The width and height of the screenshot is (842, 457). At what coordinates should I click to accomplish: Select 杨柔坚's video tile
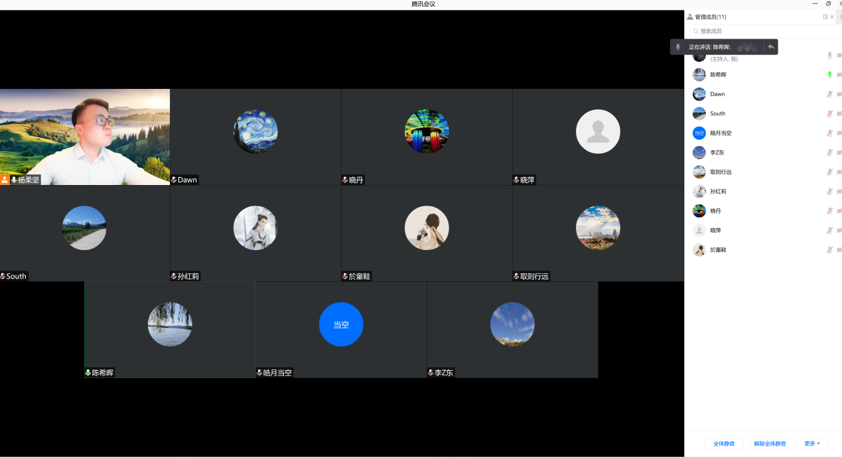(85, 137)
